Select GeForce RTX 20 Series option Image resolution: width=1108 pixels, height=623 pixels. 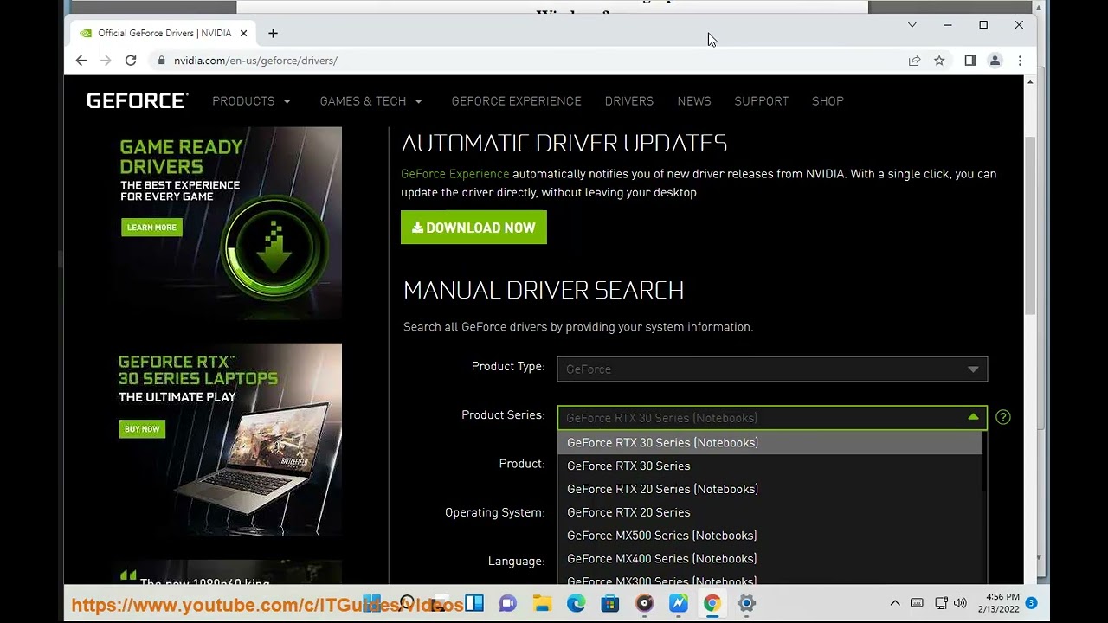pyautogui.click(x=770, y=512)
